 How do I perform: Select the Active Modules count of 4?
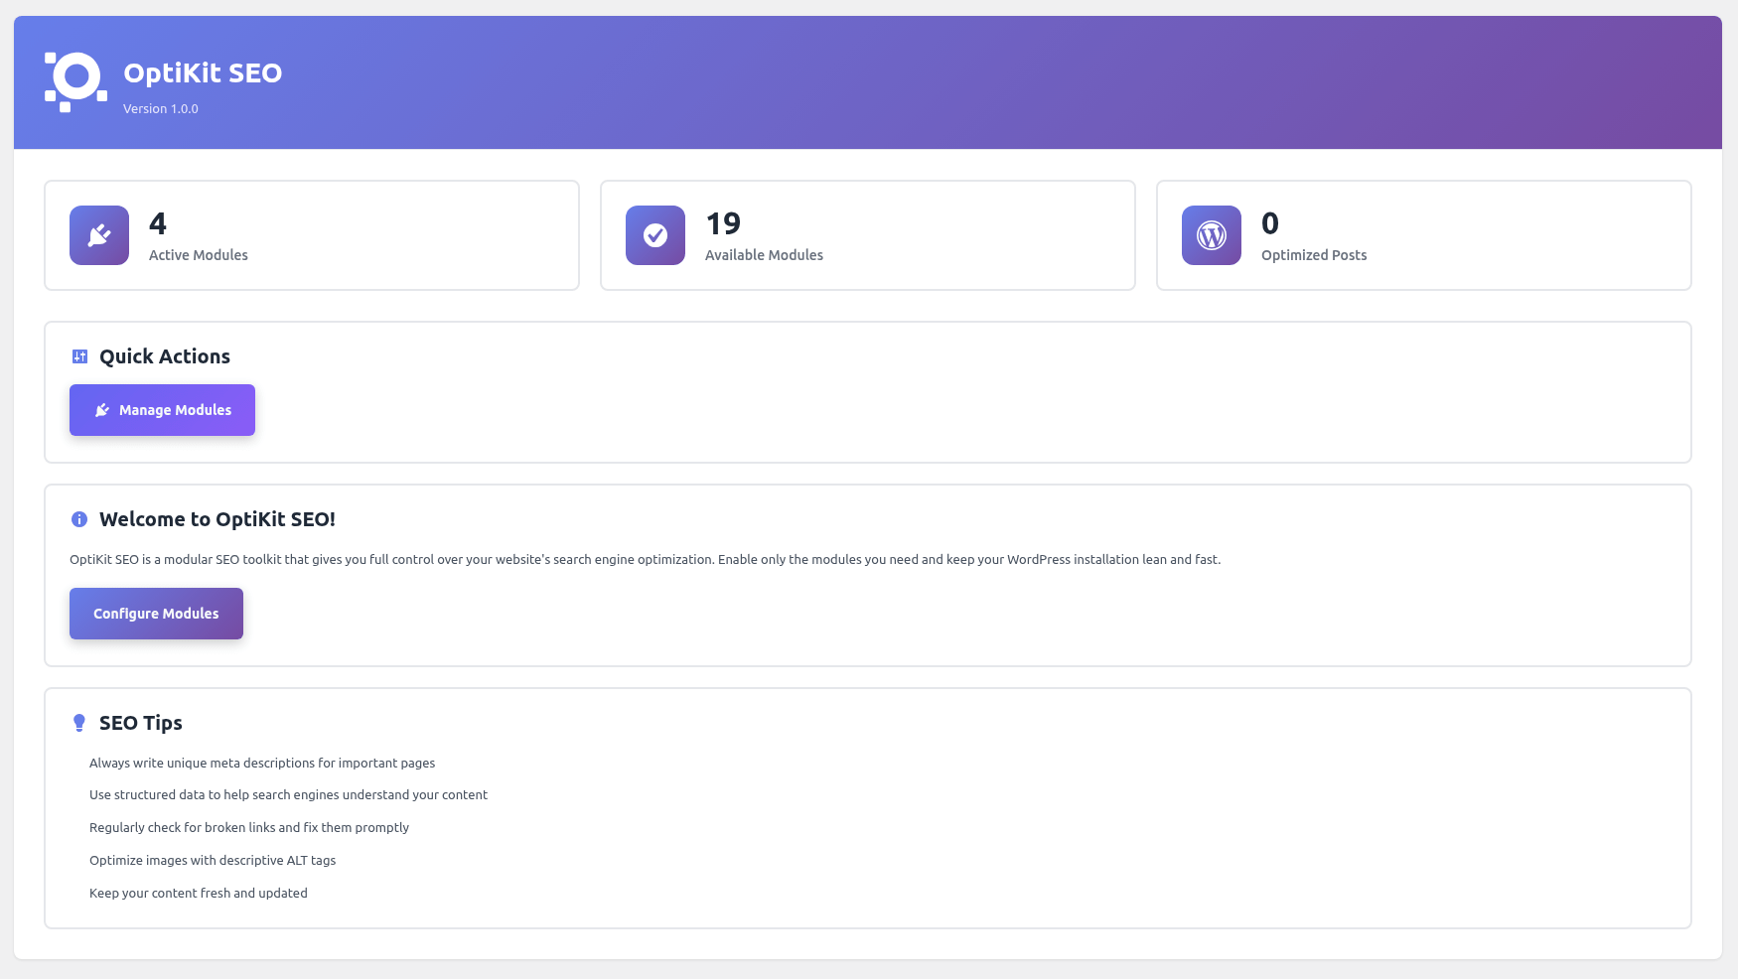point(158,223)
